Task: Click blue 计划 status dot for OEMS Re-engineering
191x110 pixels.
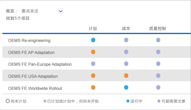Action: tap(93, 40)
